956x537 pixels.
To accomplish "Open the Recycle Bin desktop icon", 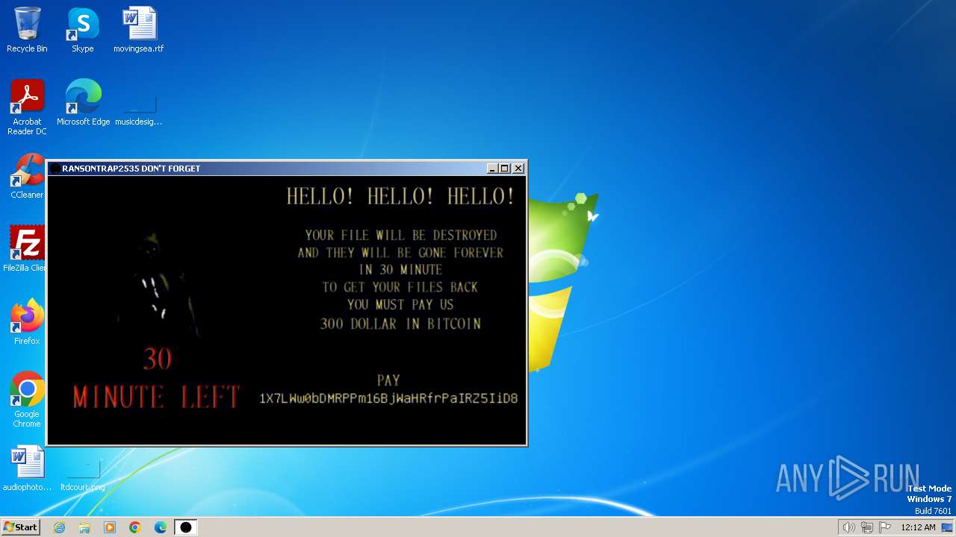I will pyautogui.click(x=27, y=30).
